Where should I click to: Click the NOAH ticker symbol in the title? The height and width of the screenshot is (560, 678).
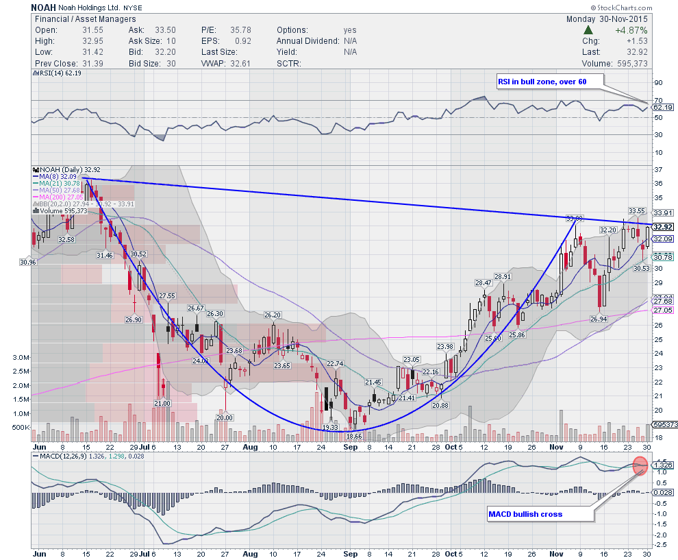pos(43,8)
